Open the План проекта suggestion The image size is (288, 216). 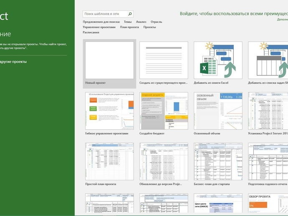129,27
